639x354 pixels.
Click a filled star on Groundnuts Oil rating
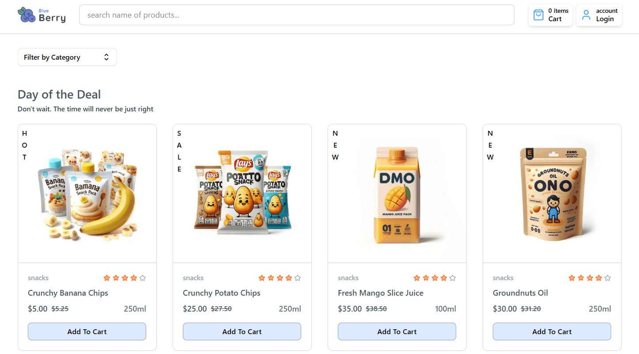click(572, 278)
